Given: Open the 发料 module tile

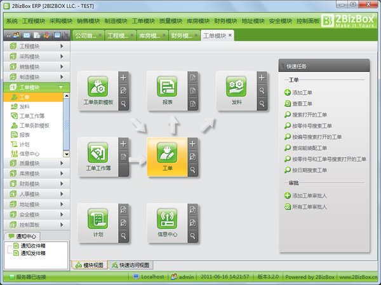Looking at the screenshot, I should click(236, 91).
